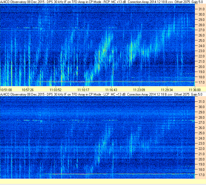206x185 pixels.
Task: Click the RCP spectrogram title line
Action: tap(101, 2)
